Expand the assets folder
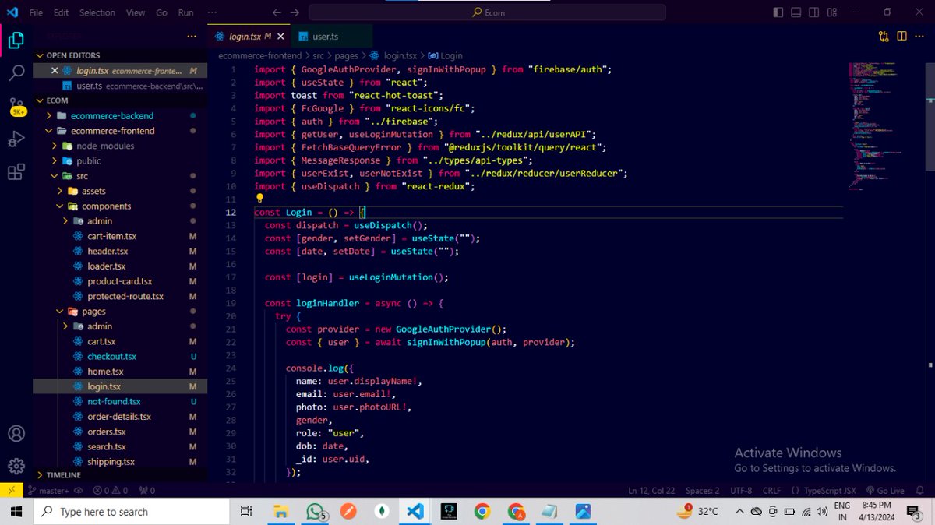 pyautogui.click(x=93, y=191)
